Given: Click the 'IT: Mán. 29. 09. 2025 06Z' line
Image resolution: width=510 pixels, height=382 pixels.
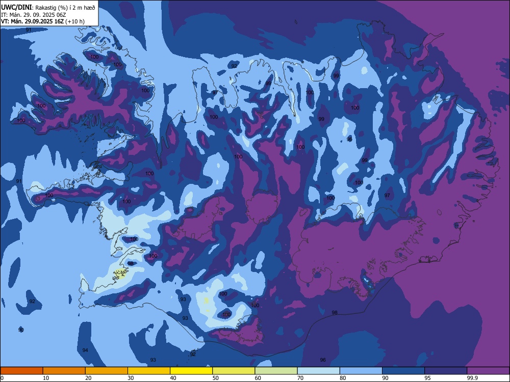Looking at the screenshot, I should point(34,15).
